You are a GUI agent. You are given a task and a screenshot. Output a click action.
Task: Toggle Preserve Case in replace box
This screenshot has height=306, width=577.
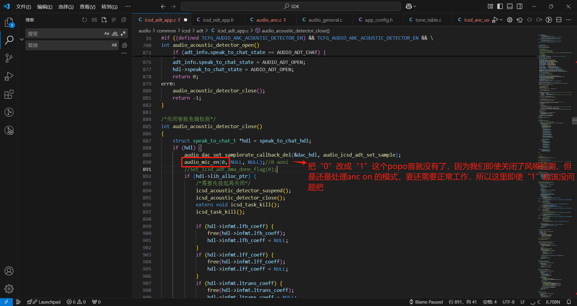pyautogui.click(x=114, y=45)
